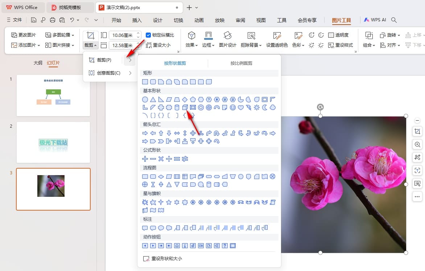Select slide 2 thumbnail
Screen dimensions: 425x271
pyautogui.click(x=53, y=142)
